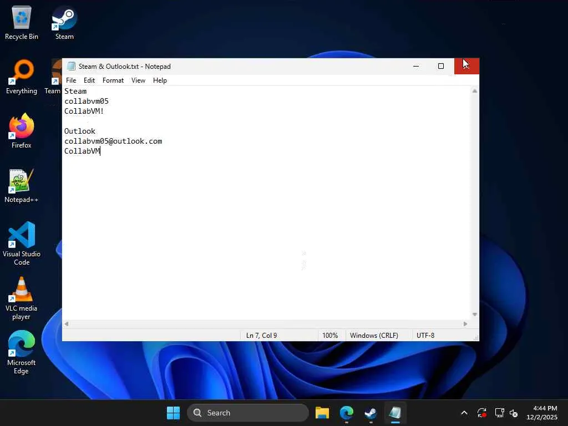568x426 pixels.
Task: Click the Notepad title bar text
Action: [x=125, y=67]
